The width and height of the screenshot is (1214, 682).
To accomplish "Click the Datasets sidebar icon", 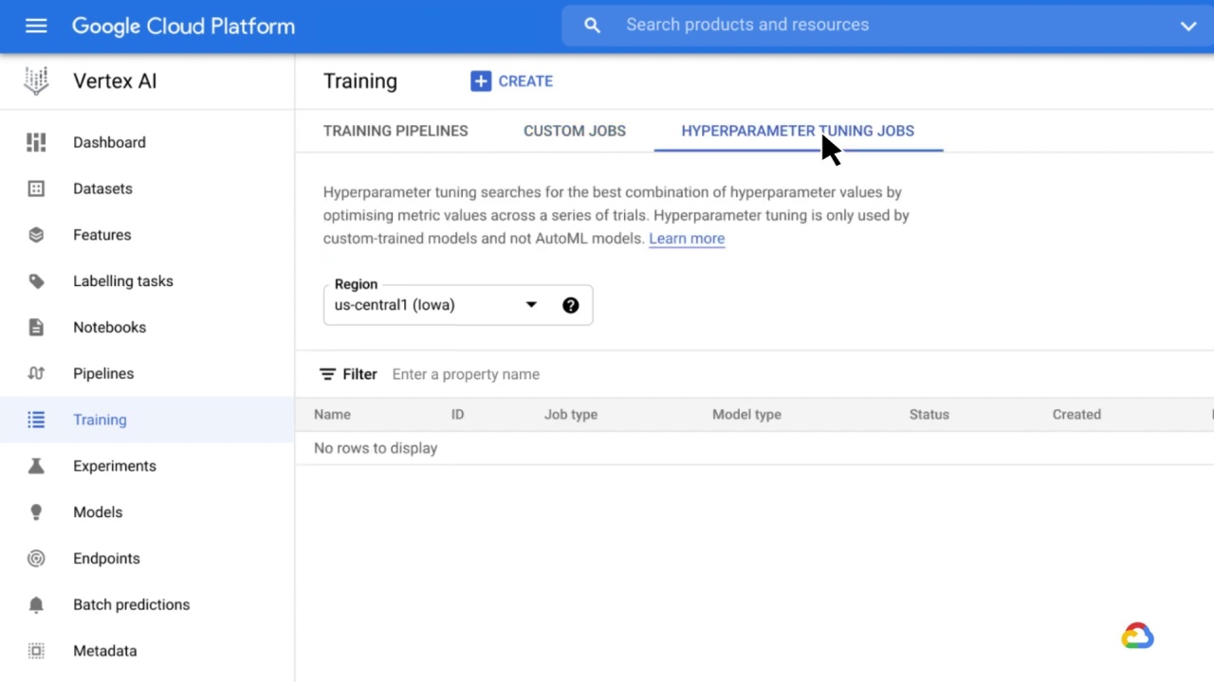I will point(36,188).
